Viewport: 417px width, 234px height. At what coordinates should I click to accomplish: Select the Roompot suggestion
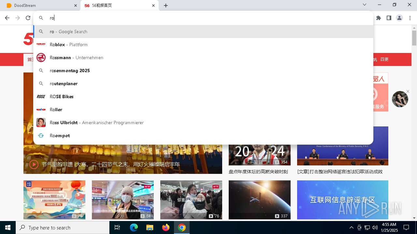tap(203, 136)
